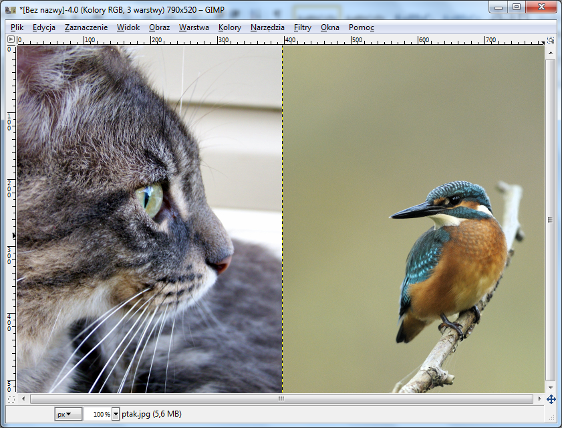The width and height of the screenshot is (562, 428).
Task: Click the navigation cross icon at bottom-right
Action: (x=551, y=399)
